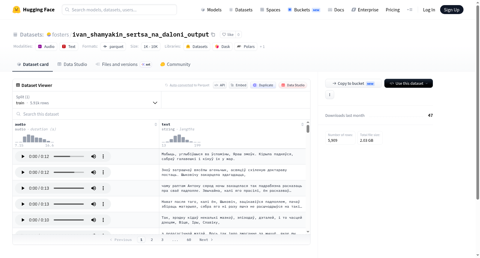Go to page 60 of the viewer

[189, 240]
